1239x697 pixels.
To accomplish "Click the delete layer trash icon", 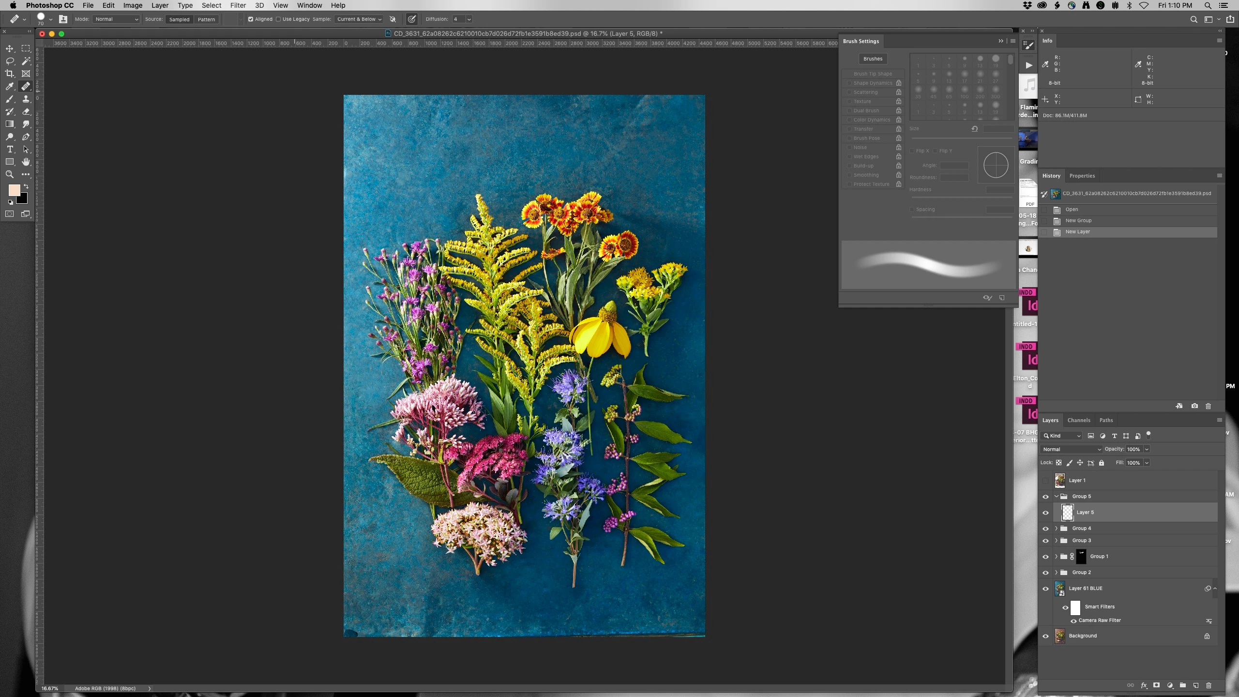I will [x=1209, y=685].
